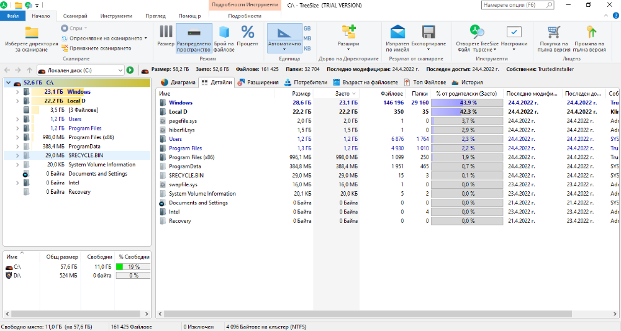This screenshot has width=621, height=331.
Task: Click Премахнете сканирането button
Action: 96,48
